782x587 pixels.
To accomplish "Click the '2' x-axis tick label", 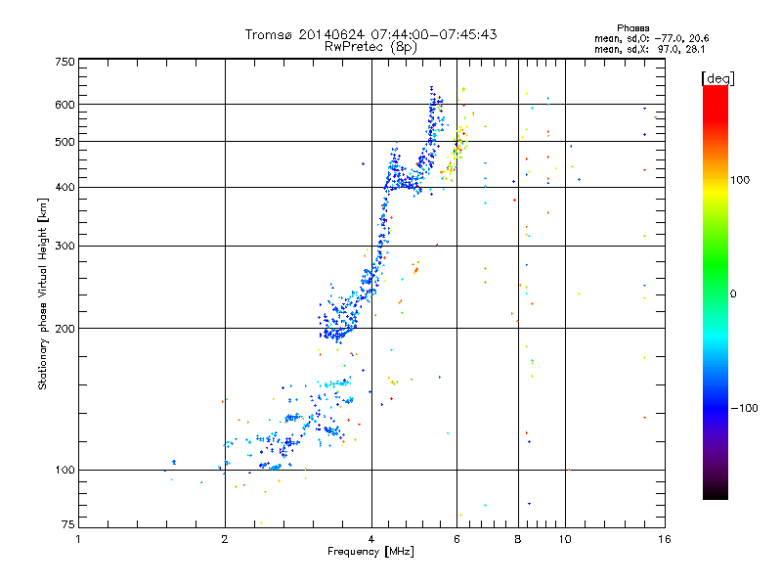I will (225, 539).
